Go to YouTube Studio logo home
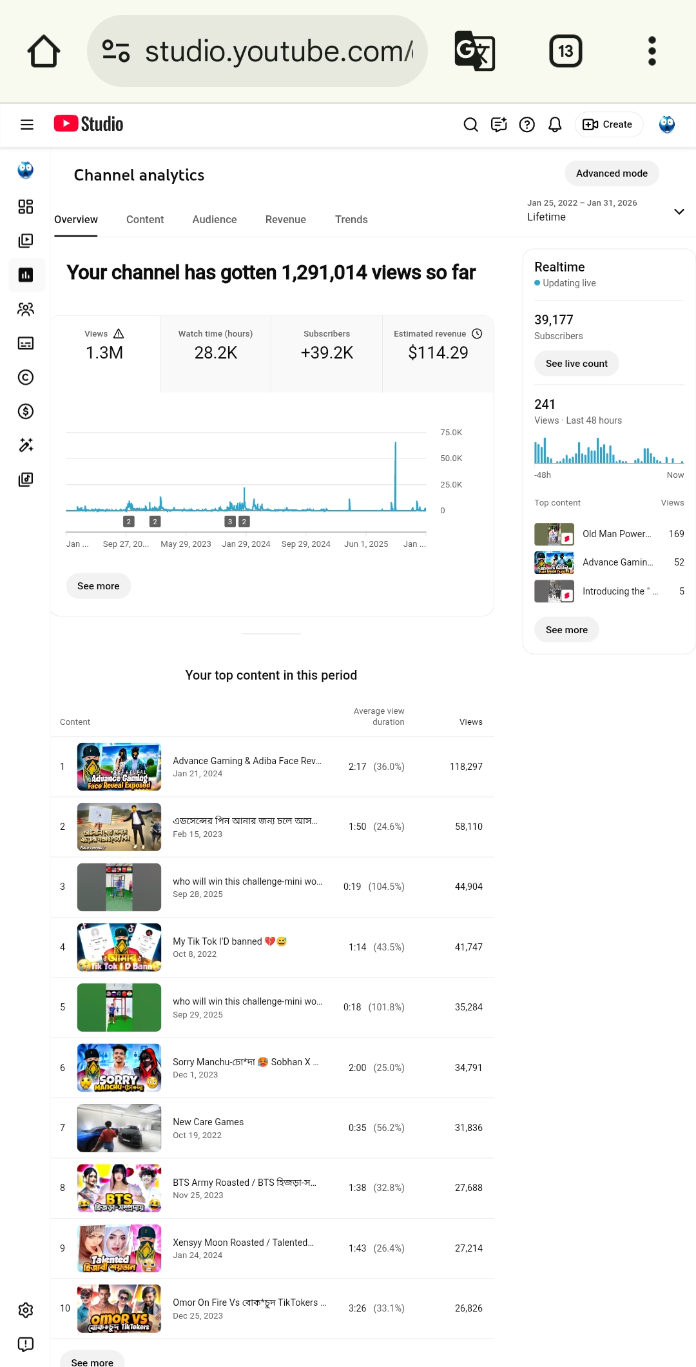 (88, 124)
